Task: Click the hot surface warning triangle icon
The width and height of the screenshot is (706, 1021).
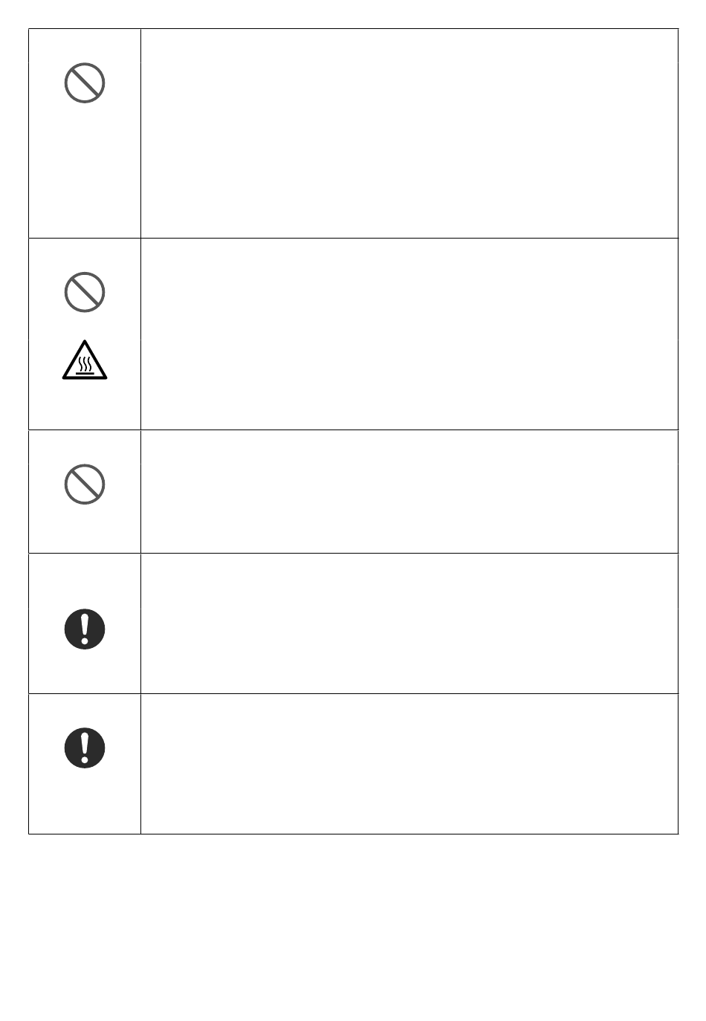Action: 85,360
